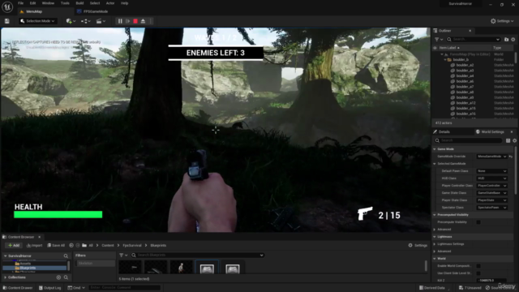Pause the running play session
519x292 pixels.
(x=120, y=21)
